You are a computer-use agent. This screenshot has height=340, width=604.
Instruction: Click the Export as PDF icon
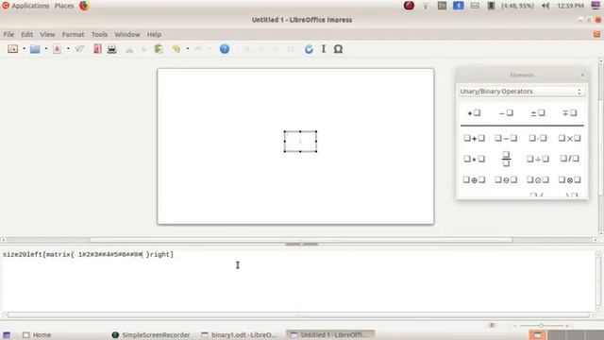click(x=97, y=49)
